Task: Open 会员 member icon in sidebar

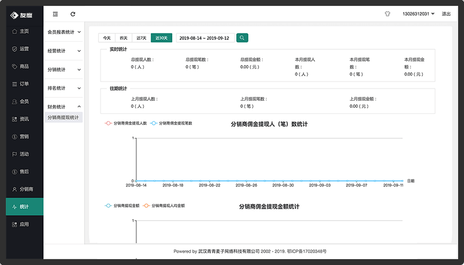Action: pyautogui.click(x=15, y=101)
